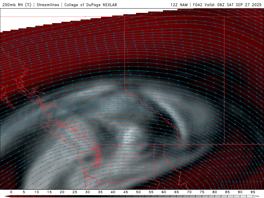The image size is (264, 198).
Task: Click the '25' color scale label
Action: [75, 192]
